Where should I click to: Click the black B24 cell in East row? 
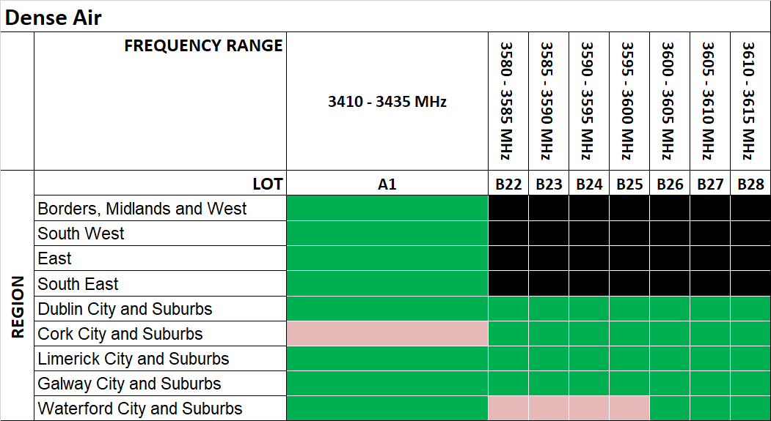click(588, 258)
